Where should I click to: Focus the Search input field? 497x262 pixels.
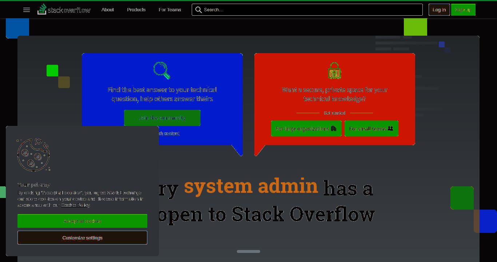point(307,10)
